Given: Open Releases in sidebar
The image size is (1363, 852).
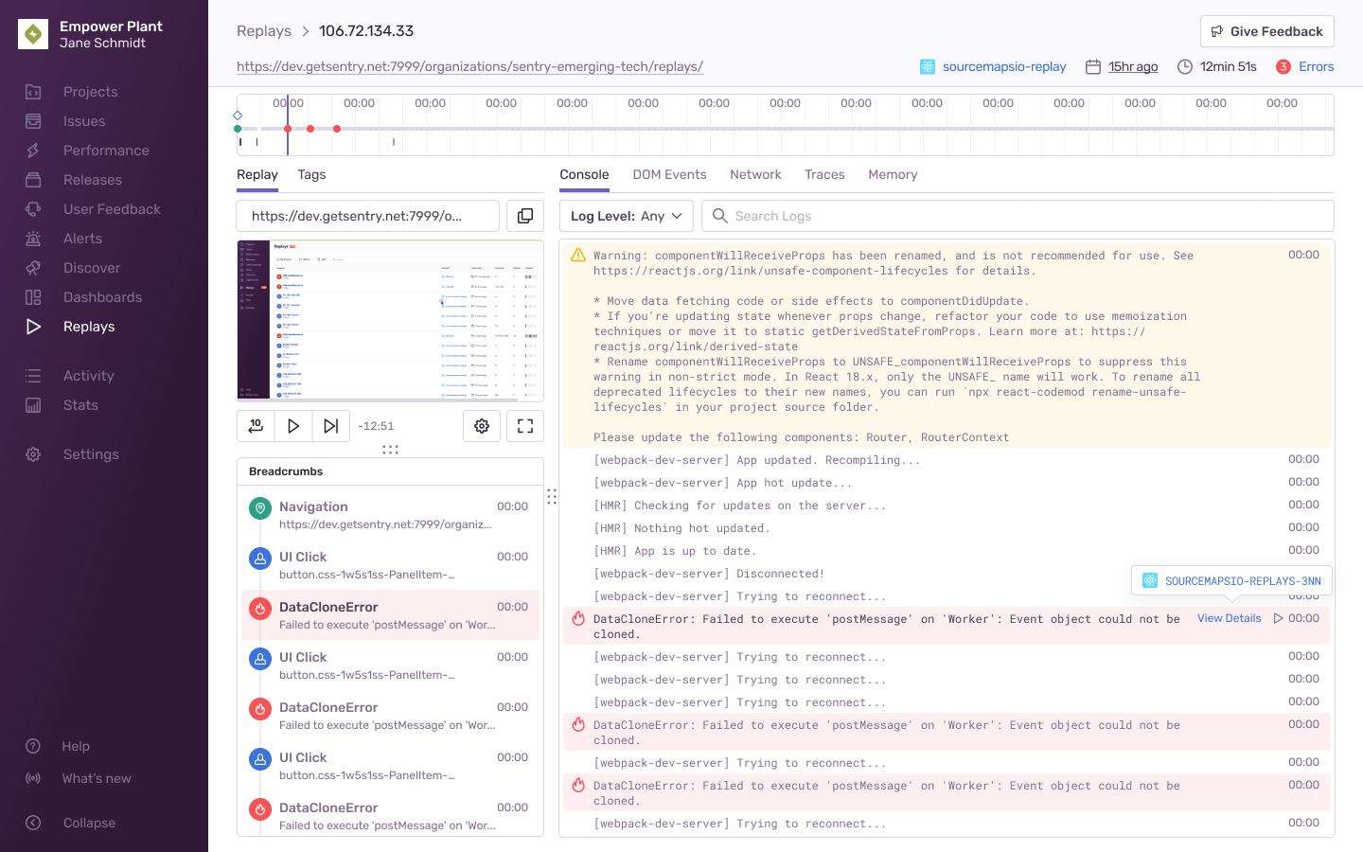Looking at the screenshot, I should (93, 180).
